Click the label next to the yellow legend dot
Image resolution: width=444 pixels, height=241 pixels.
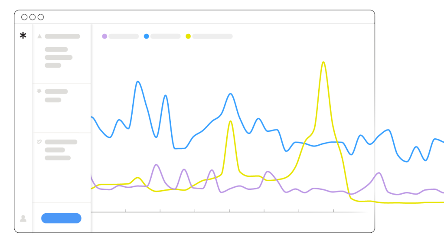coord(212,36)
